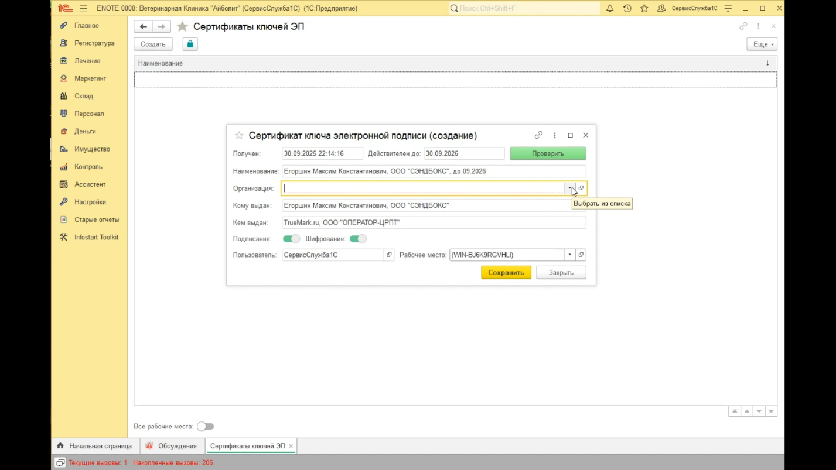Switch to the Обсуждения tab
The image size is (836, 470).
pos(177,446)
